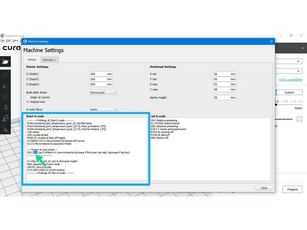Click the Y max printhead input field
The width and height of the screenshot is (307, 230).
click(225, 90)
